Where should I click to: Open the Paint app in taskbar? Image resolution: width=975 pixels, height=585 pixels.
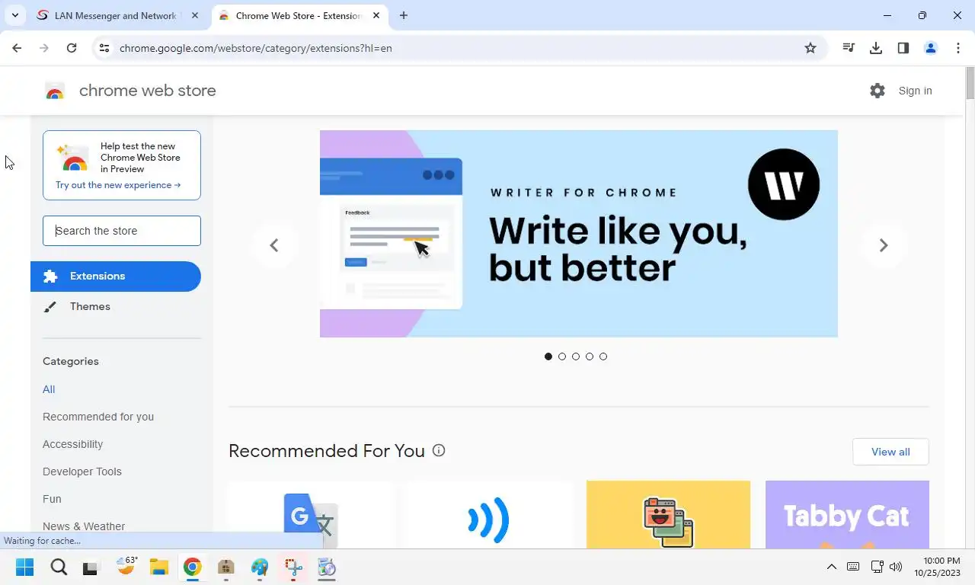(260, 567)
